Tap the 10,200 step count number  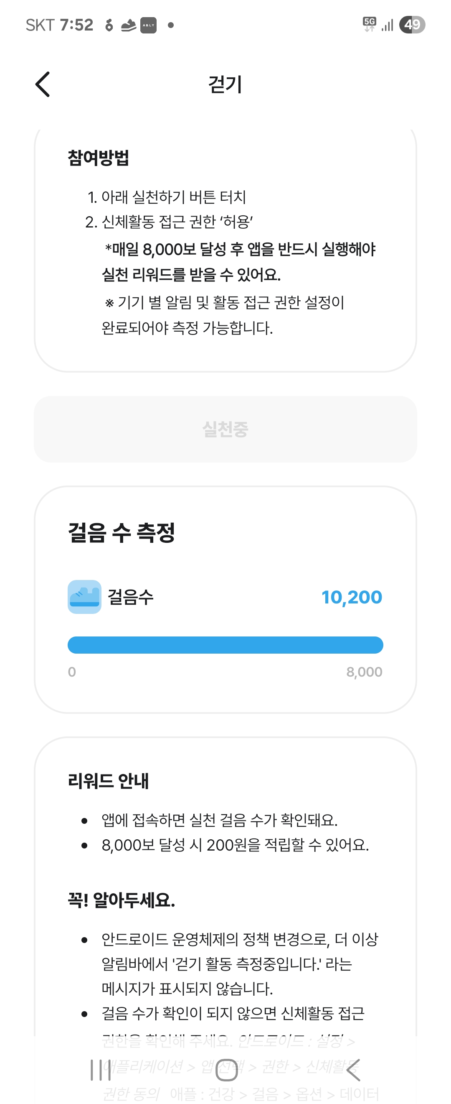click(x=351, y=597)
